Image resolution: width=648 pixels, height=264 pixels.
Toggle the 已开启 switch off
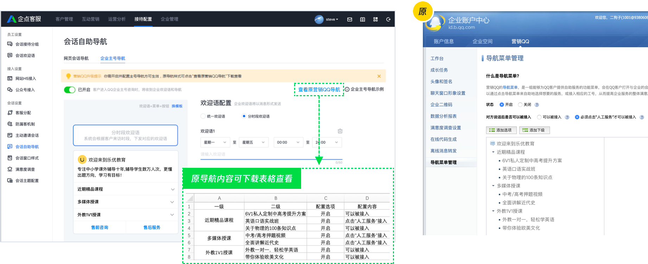tap(70, 90)
